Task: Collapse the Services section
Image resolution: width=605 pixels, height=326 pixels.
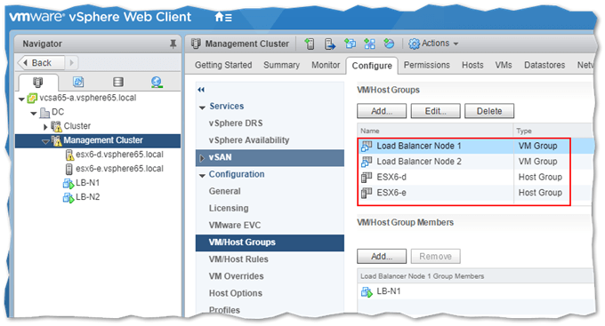Action: point(202,107)
